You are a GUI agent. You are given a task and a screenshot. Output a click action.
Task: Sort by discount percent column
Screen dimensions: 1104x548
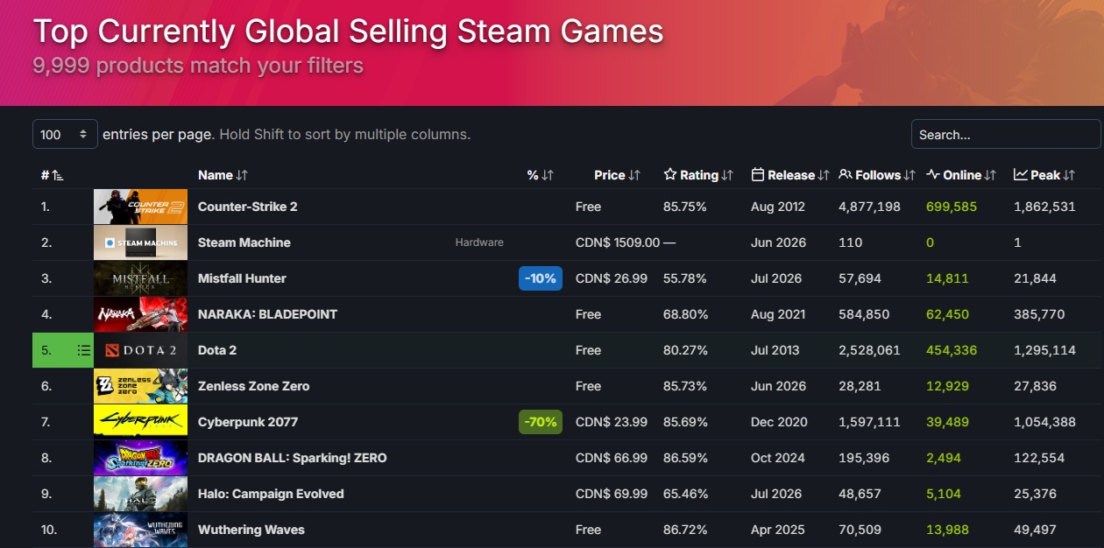541,175
